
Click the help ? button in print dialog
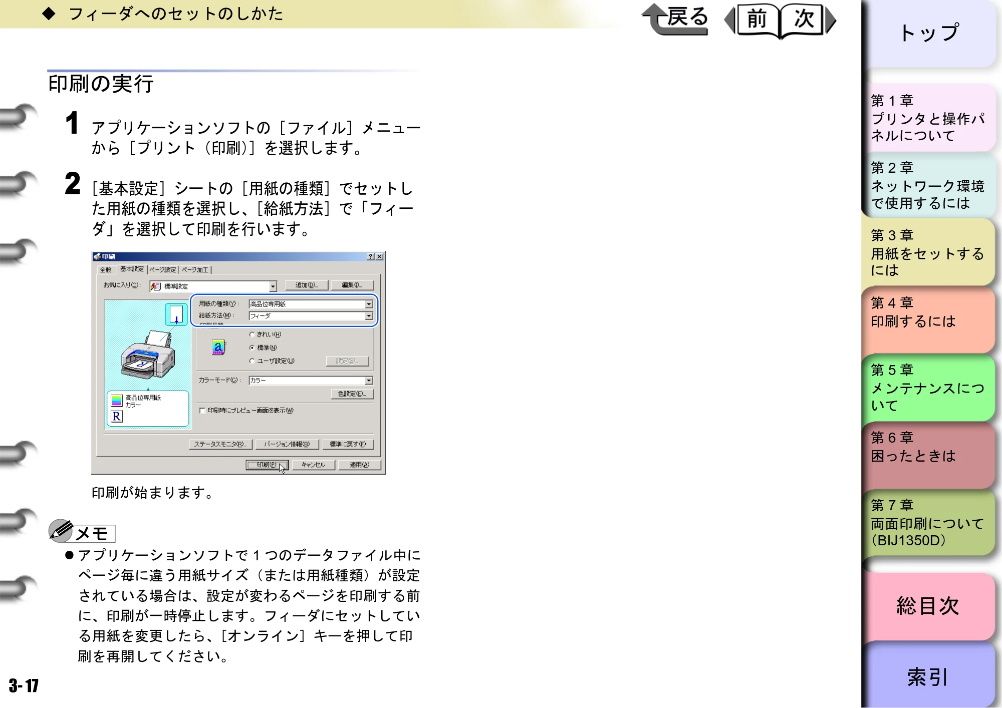coord(370,256)
